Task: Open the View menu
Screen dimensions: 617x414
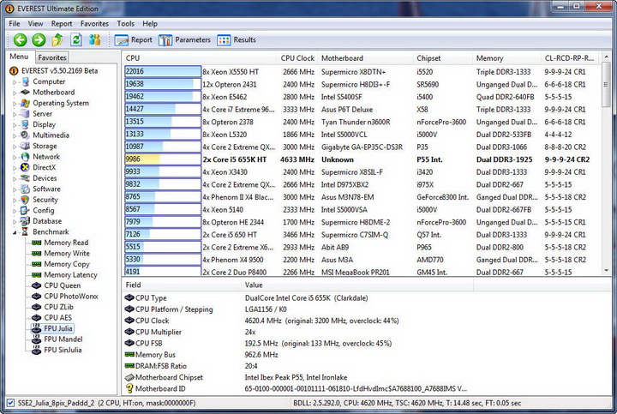Action: [x=35, y=24]
